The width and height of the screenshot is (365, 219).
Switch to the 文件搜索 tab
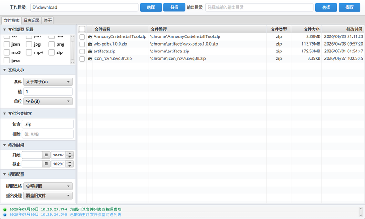pyautogui.click(x=11, y=21)
